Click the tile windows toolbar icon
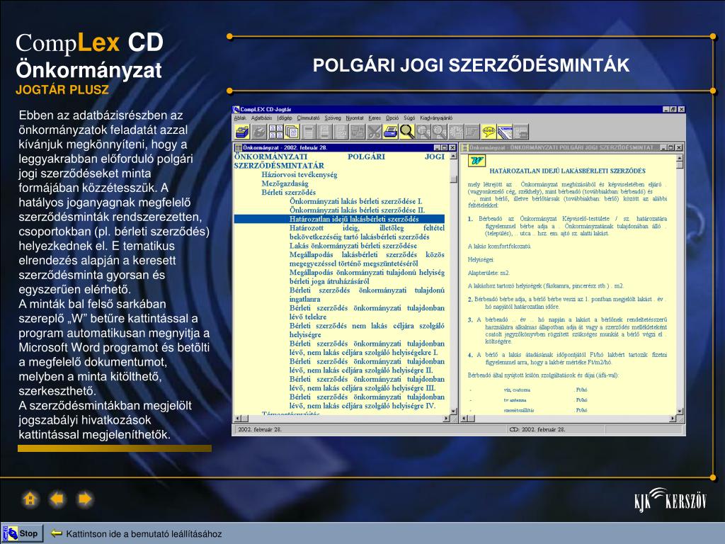The width and height of the screenshot is (725, 544). coord(276,132)
